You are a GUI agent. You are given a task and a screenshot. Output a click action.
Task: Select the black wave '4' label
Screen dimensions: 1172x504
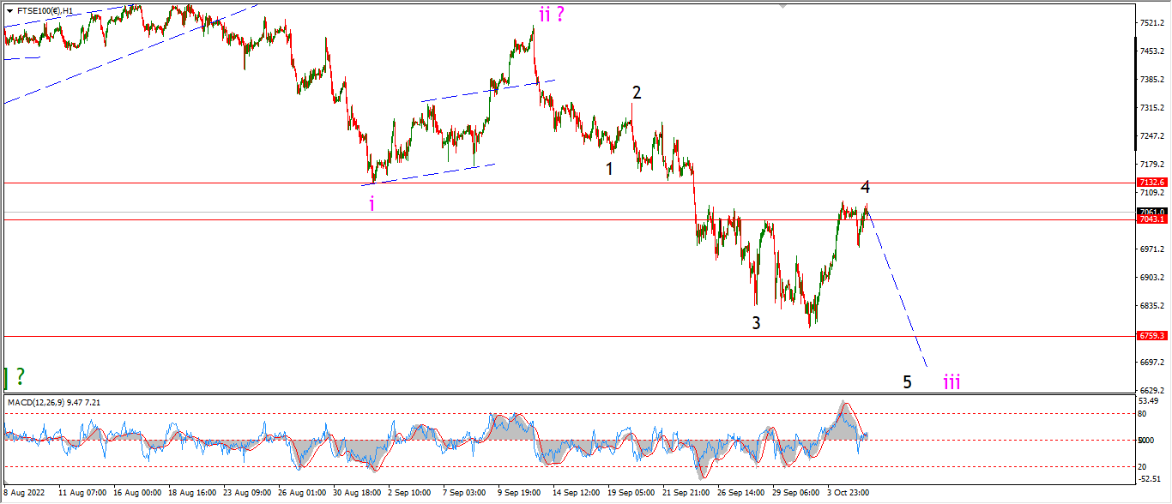coord(866,187)
